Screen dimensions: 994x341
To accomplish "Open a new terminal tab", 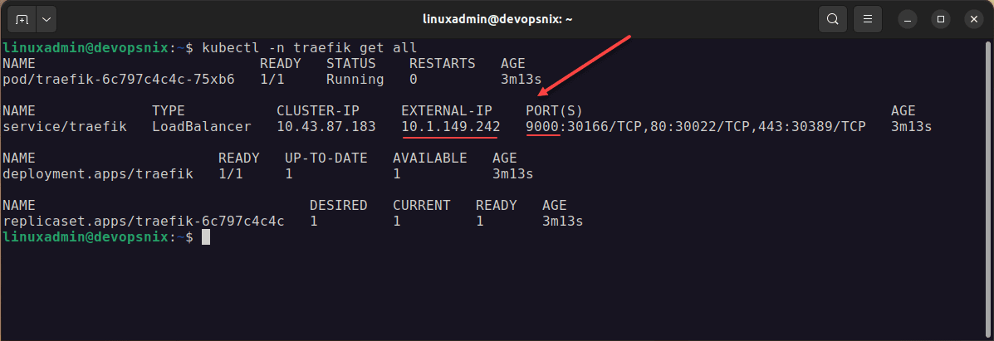I will pyautogui.click(x=21, y=18).
